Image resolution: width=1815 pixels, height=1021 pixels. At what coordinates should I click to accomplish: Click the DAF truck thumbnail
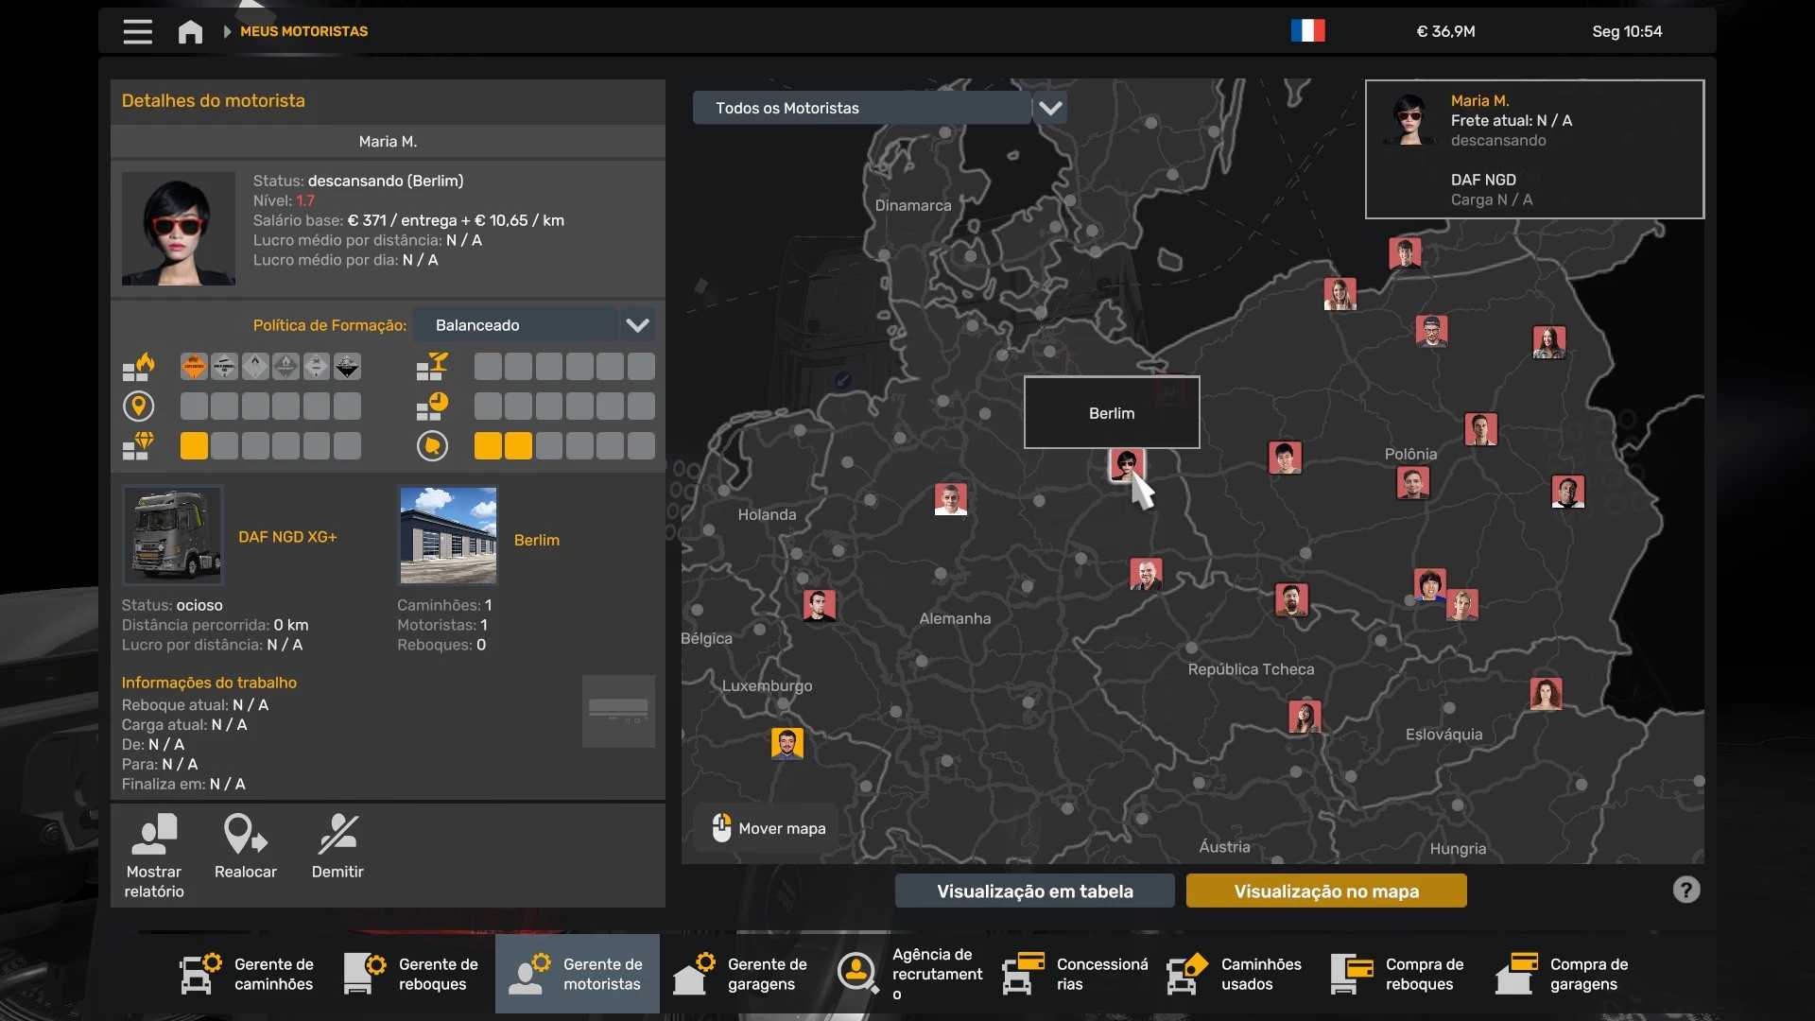[173, 536]
